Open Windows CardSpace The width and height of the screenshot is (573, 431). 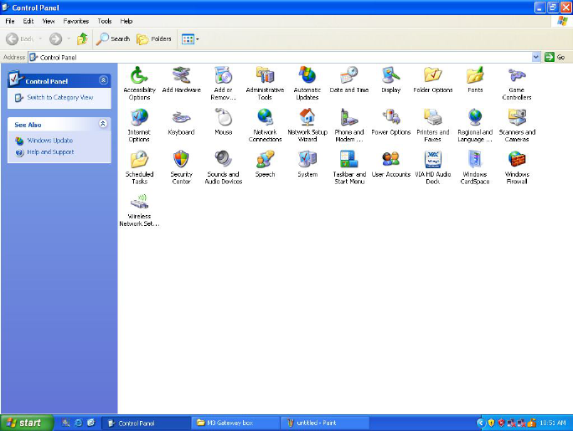(x=475, y=167)
